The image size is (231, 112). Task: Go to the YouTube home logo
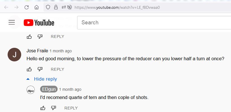pyautogui.click(x=39, y=23)
